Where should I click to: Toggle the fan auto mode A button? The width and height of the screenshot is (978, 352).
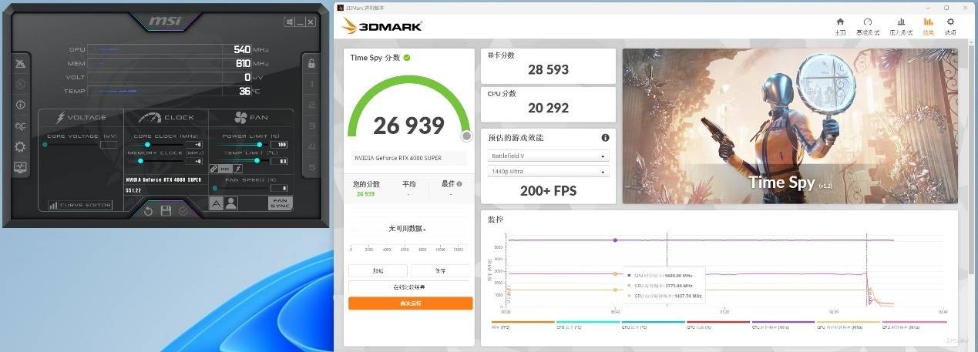217,203
